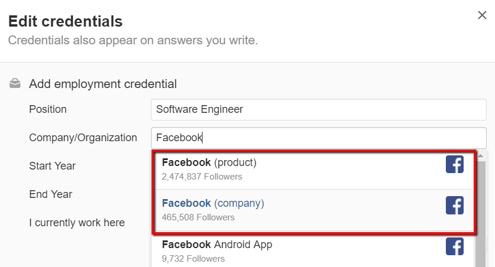
Task: Click scrollbar up arrow in suggestions
Action: [480, 156]
